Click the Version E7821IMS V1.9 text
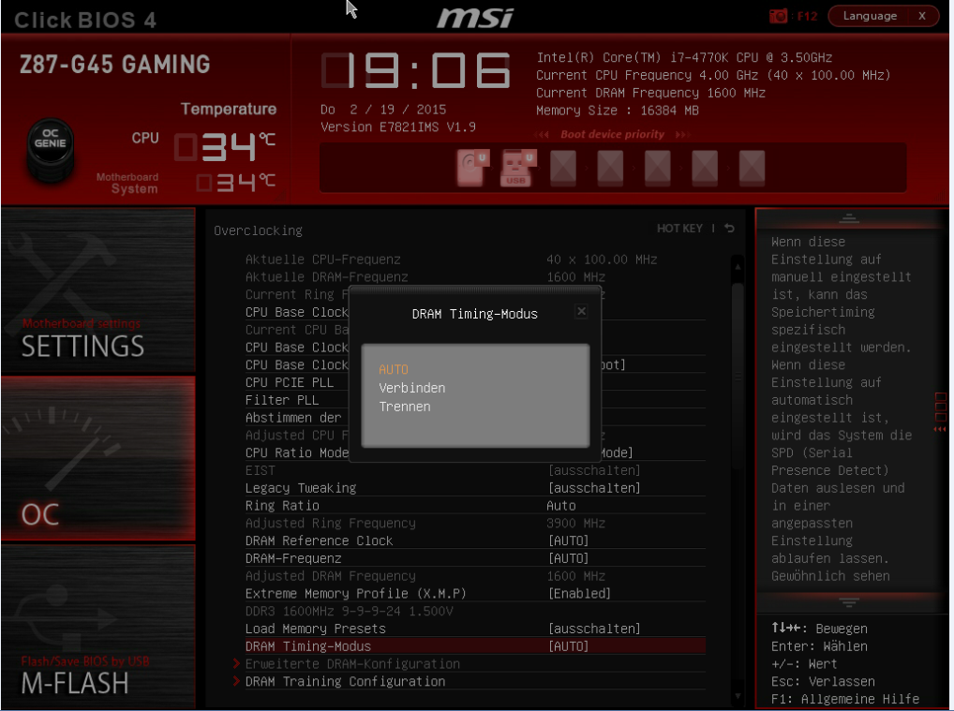954x711 pixels. 398,127
